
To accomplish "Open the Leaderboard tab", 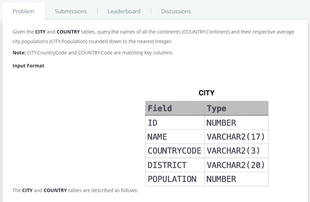I will [124, 11].
